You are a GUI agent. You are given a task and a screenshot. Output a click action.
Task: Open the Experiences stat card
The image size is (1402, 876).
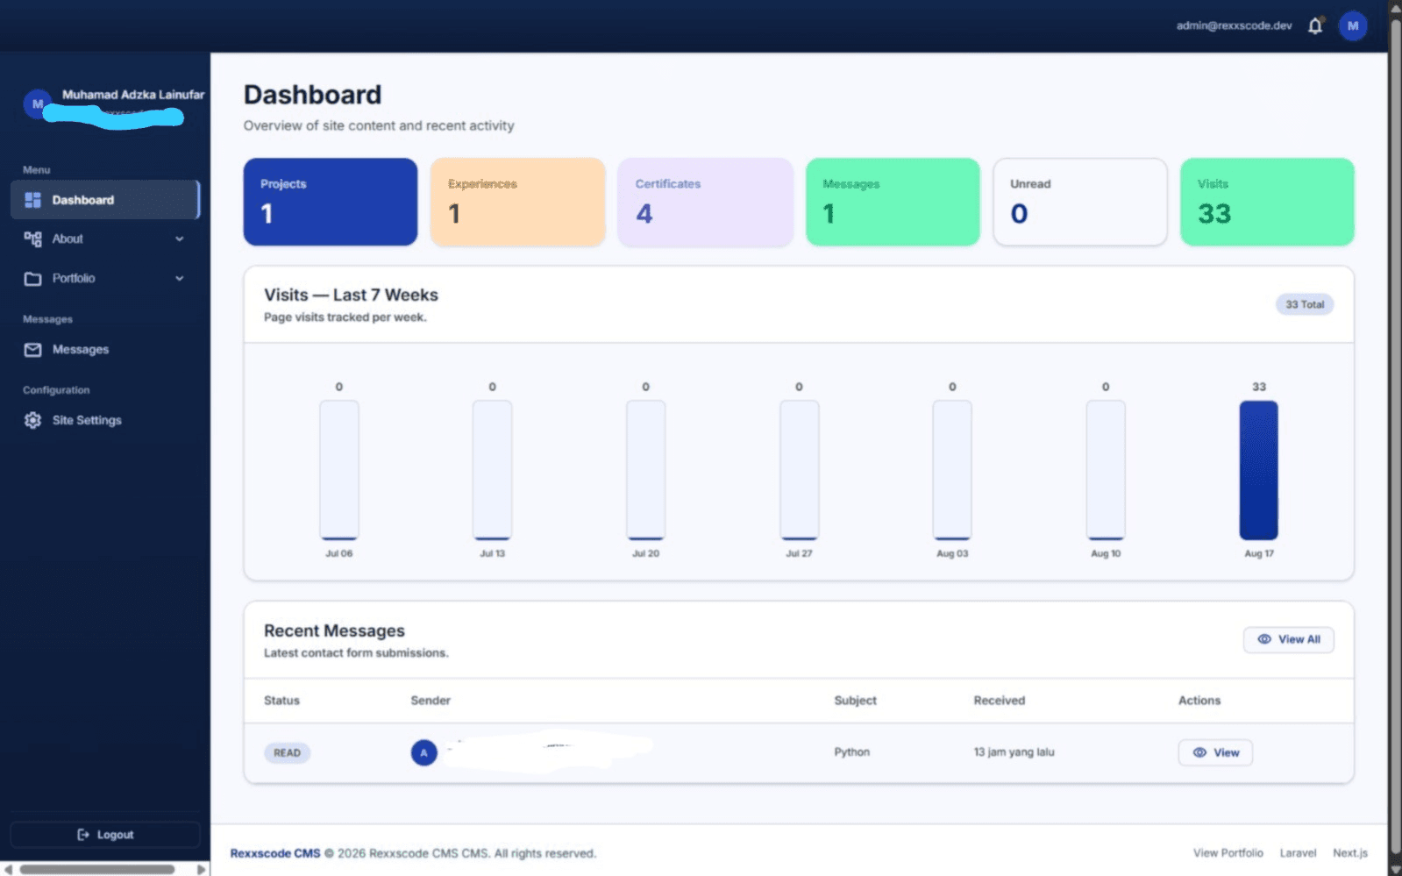[x=517, y=202]
